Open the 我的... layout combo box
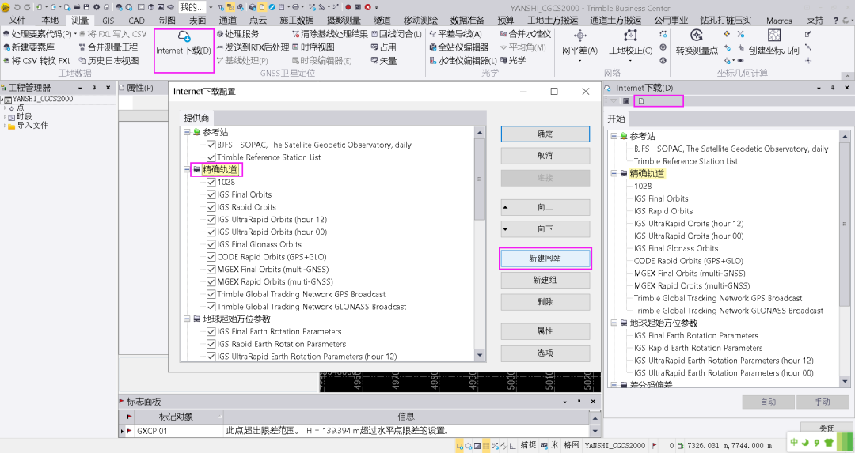This screenshot has width=855, height=453. click(196, 7)
